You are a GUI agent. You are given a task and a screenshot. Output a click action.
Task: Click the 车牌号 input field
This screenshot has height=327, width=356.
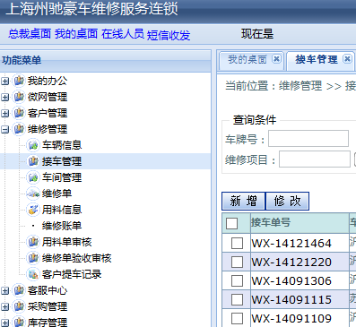point(308,138)
